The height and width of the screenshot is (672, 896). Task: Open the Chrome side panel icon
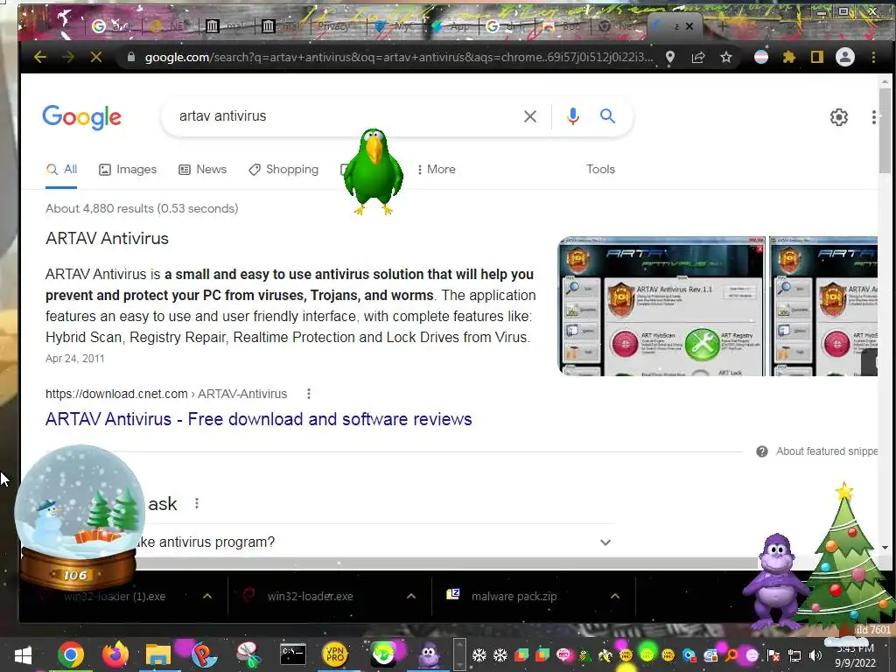(x=817, y=57)
